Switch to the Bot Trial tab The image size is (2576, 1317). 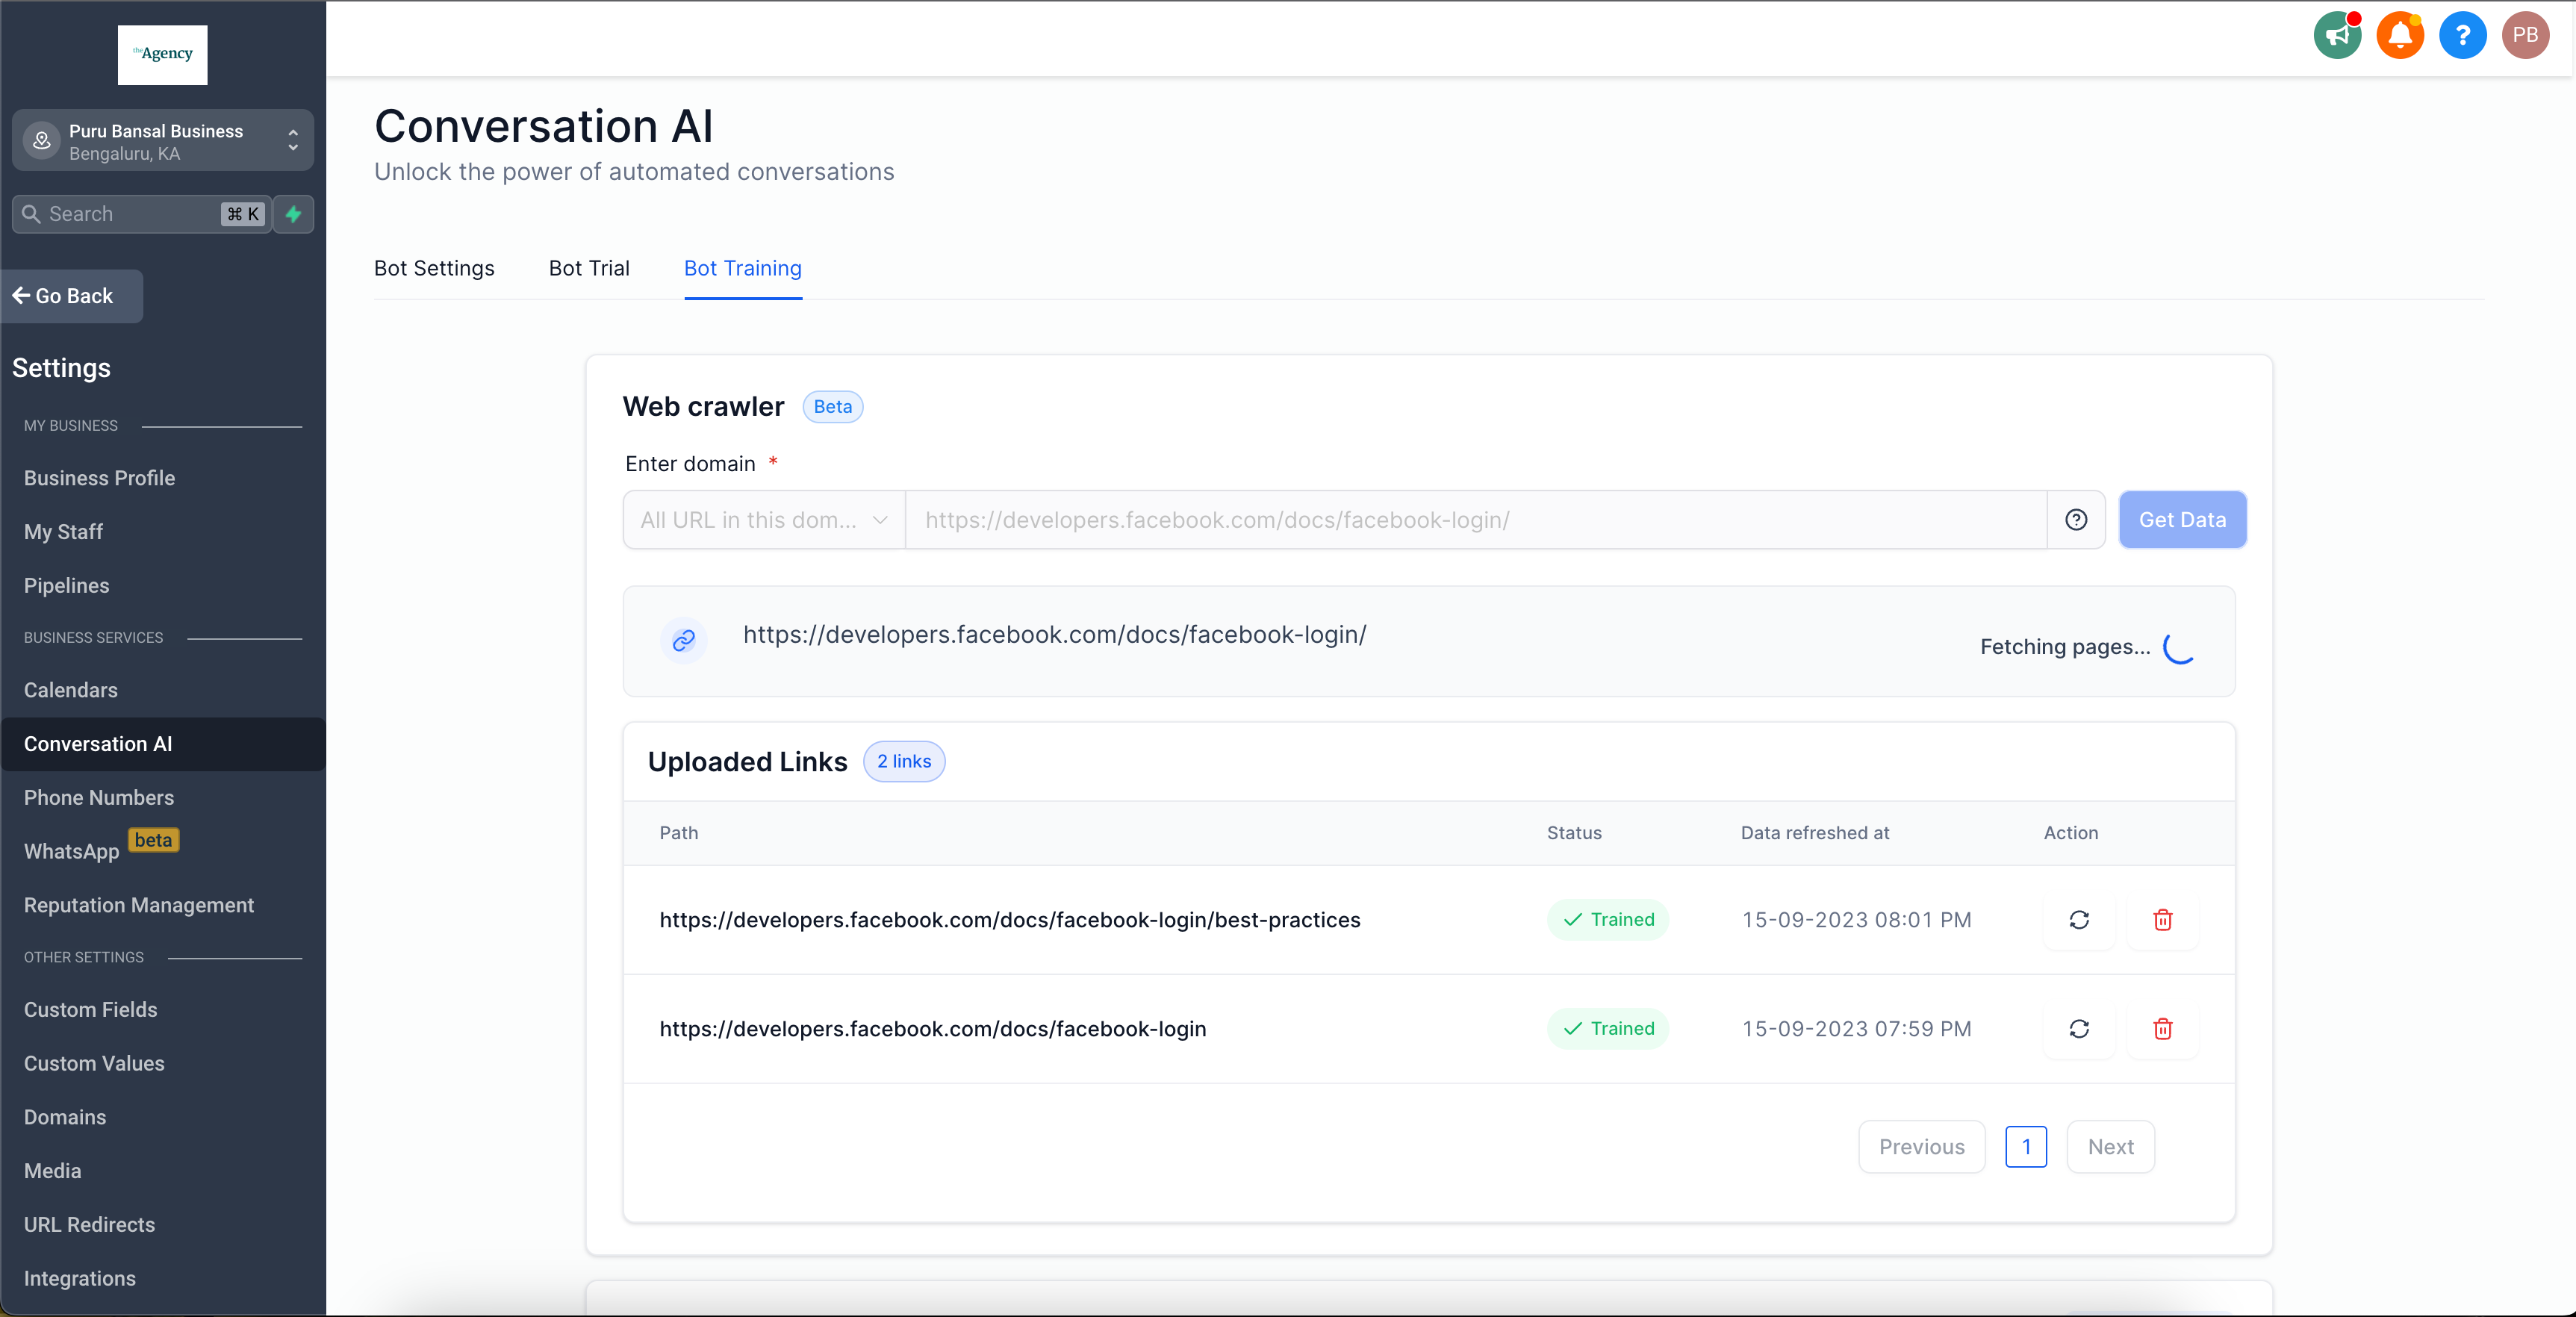tap(589, 268)
